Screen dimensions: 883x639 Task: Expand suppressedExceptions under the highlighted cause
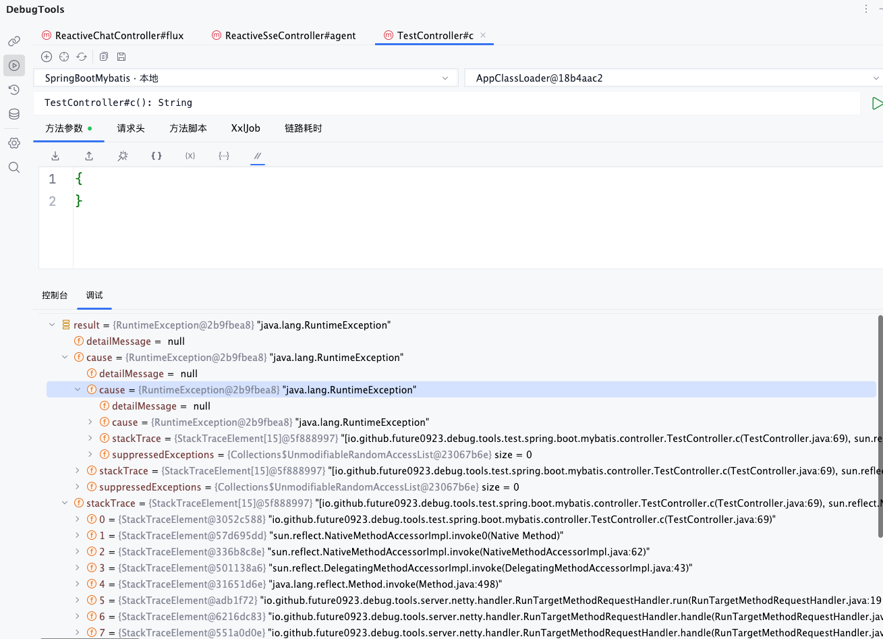(x=90, y=455)
